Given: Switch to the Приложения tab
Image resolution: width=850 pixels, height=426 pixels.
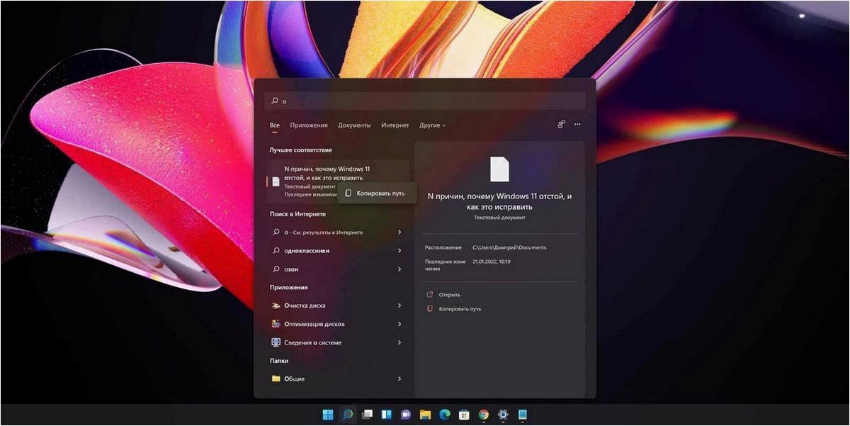Looking at the screenshot, I should click(309, 125).
